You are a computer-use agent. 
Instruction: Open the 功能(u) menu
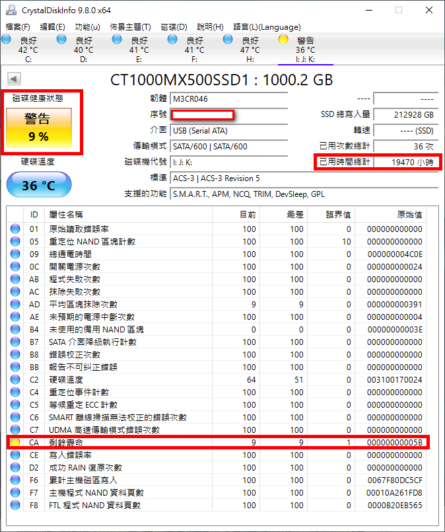pos(87,27)
